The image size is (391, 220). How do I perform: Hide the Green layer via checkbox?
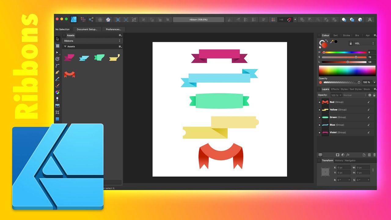point(368,117)
